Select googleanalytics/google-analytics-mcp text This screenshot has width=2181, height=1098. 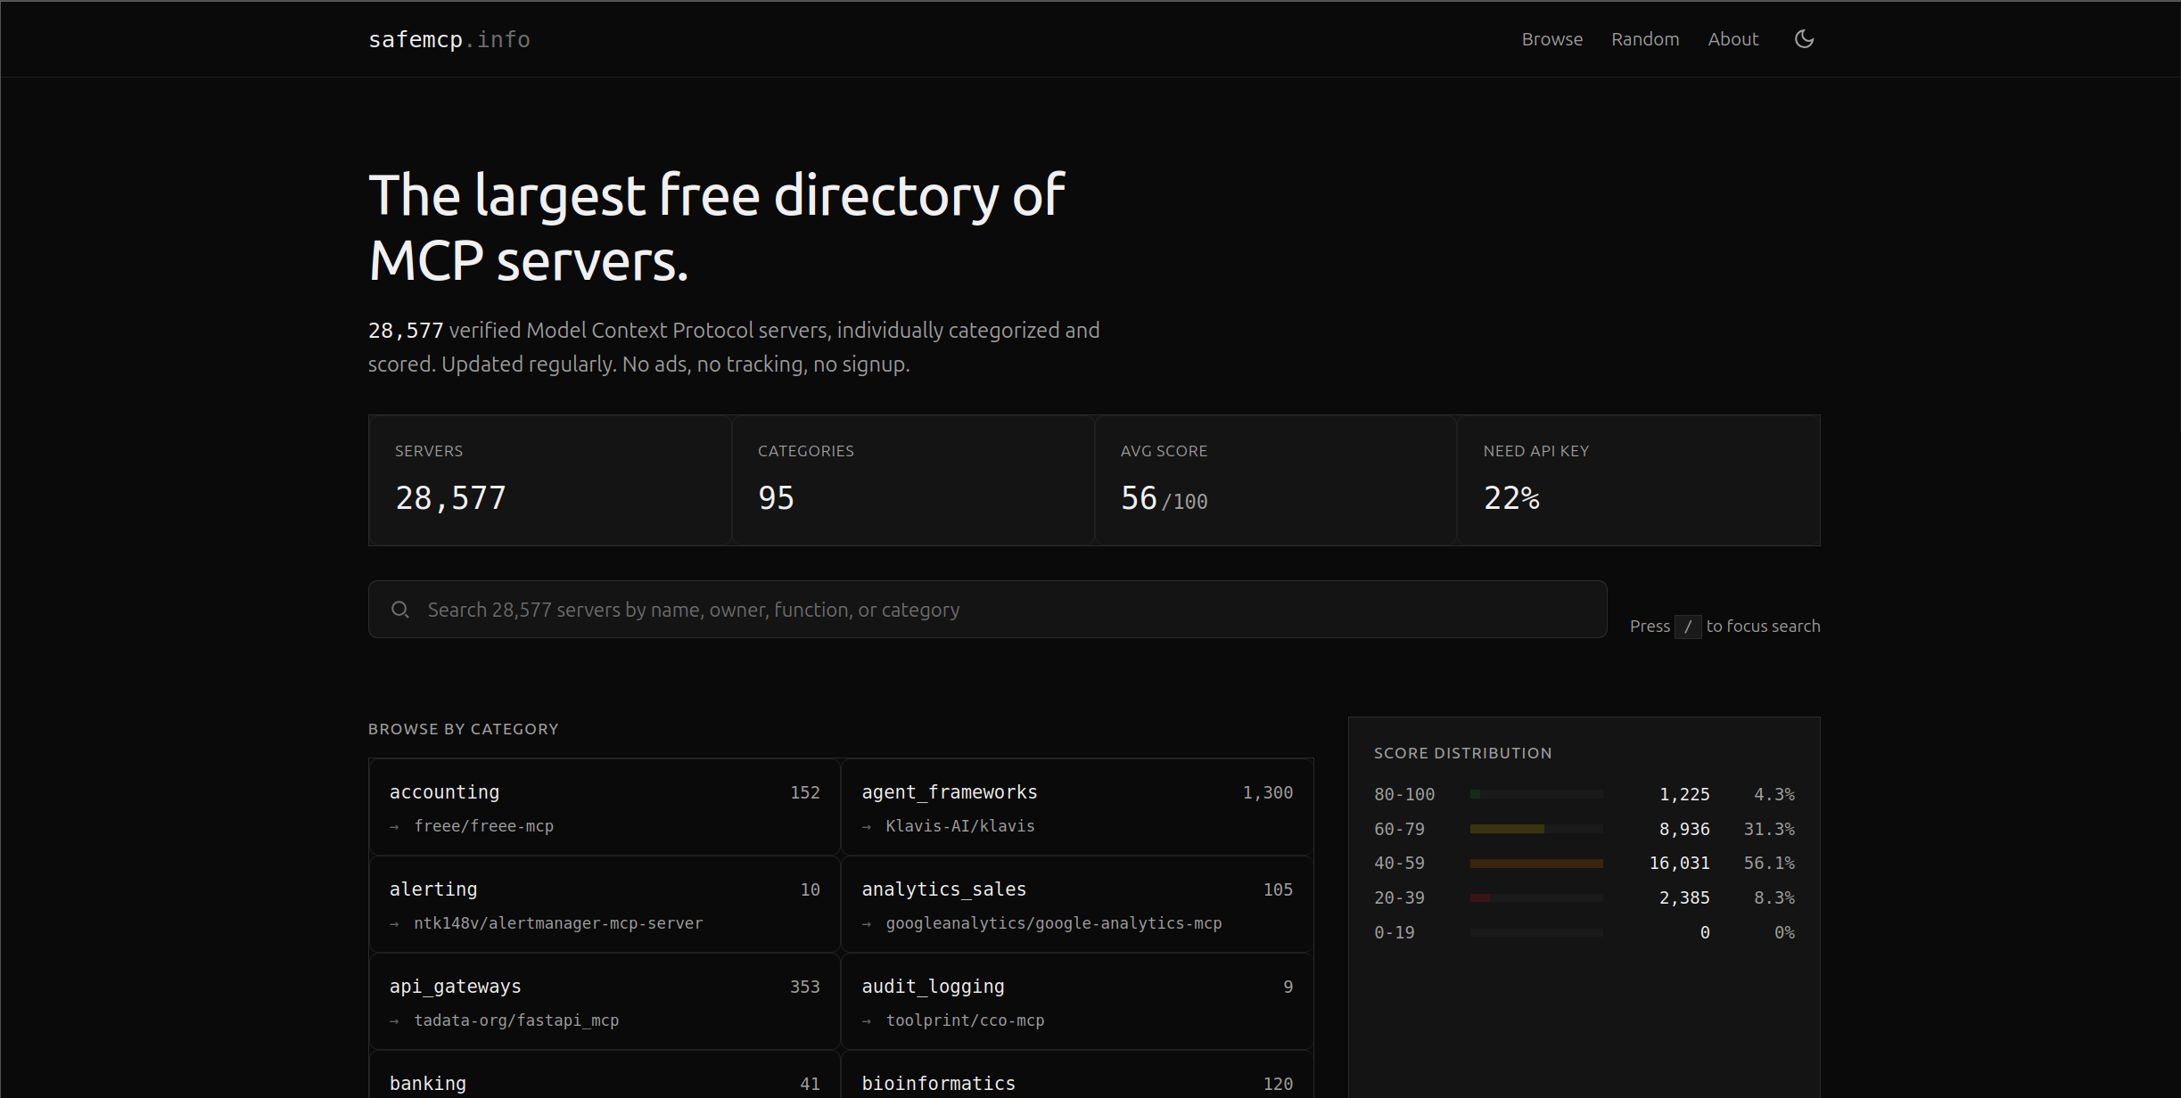1054,923
